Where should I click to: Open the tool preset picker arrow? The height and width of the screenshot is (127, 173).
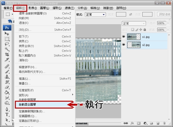point(12,14)
